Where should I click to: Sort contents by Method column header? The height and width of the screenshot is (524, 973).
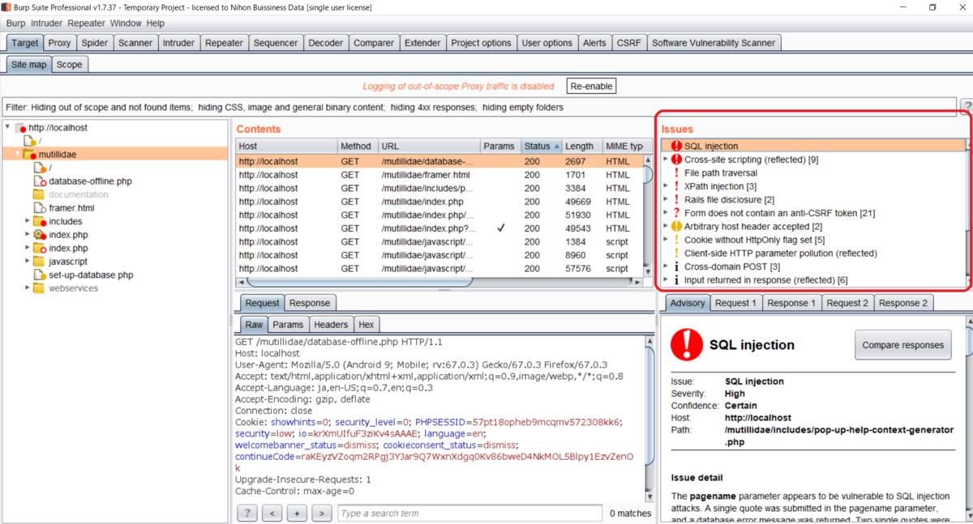click(358, 147)
